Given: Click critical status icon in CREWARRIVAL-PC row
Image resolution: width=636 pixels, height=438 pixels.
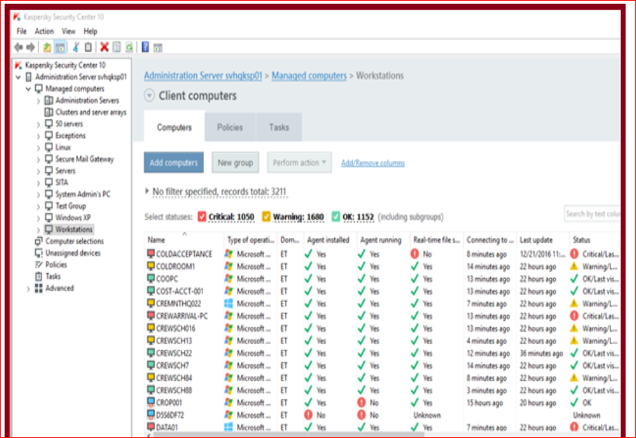Looking at the screenshot, I should (574, 316).
